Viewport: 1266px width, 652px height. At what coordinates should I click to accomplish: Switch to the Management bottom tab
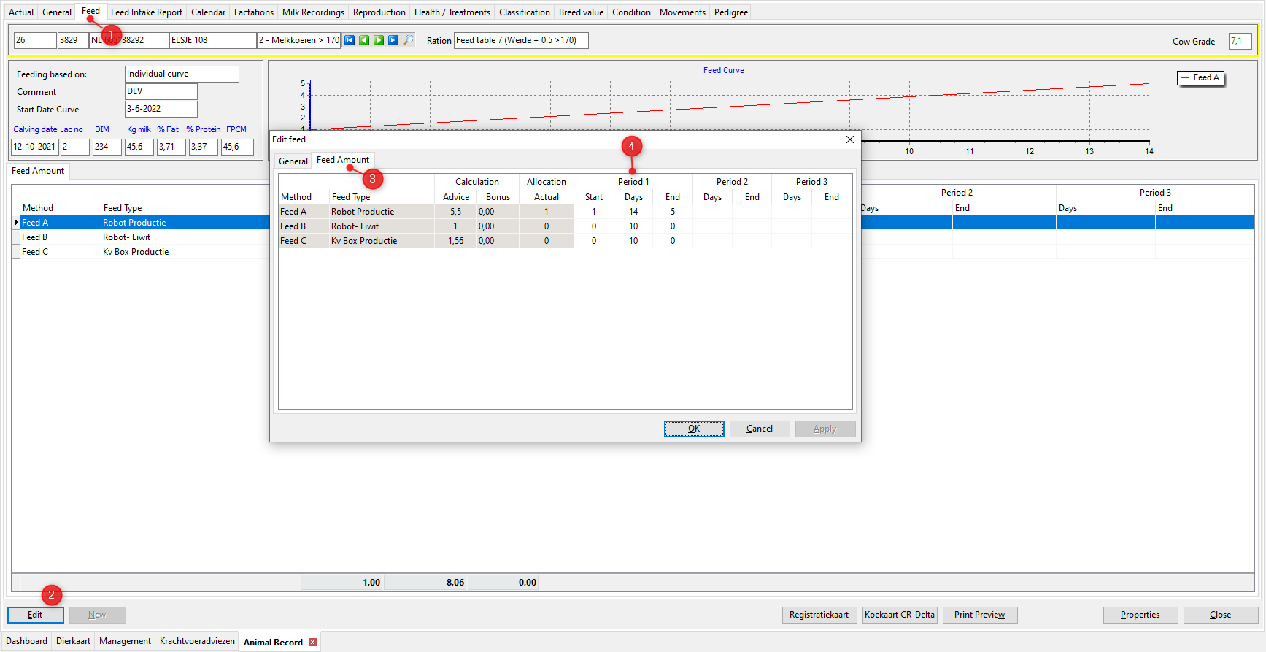pos(125,641)
